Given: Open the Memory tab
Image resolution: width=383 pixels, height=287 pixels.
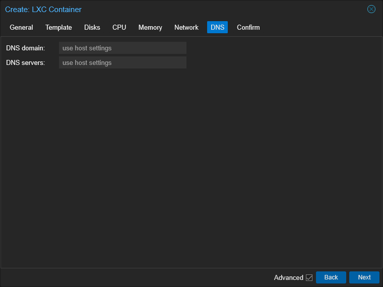Looking at the screenshot, I should click(x=150, y=27).
